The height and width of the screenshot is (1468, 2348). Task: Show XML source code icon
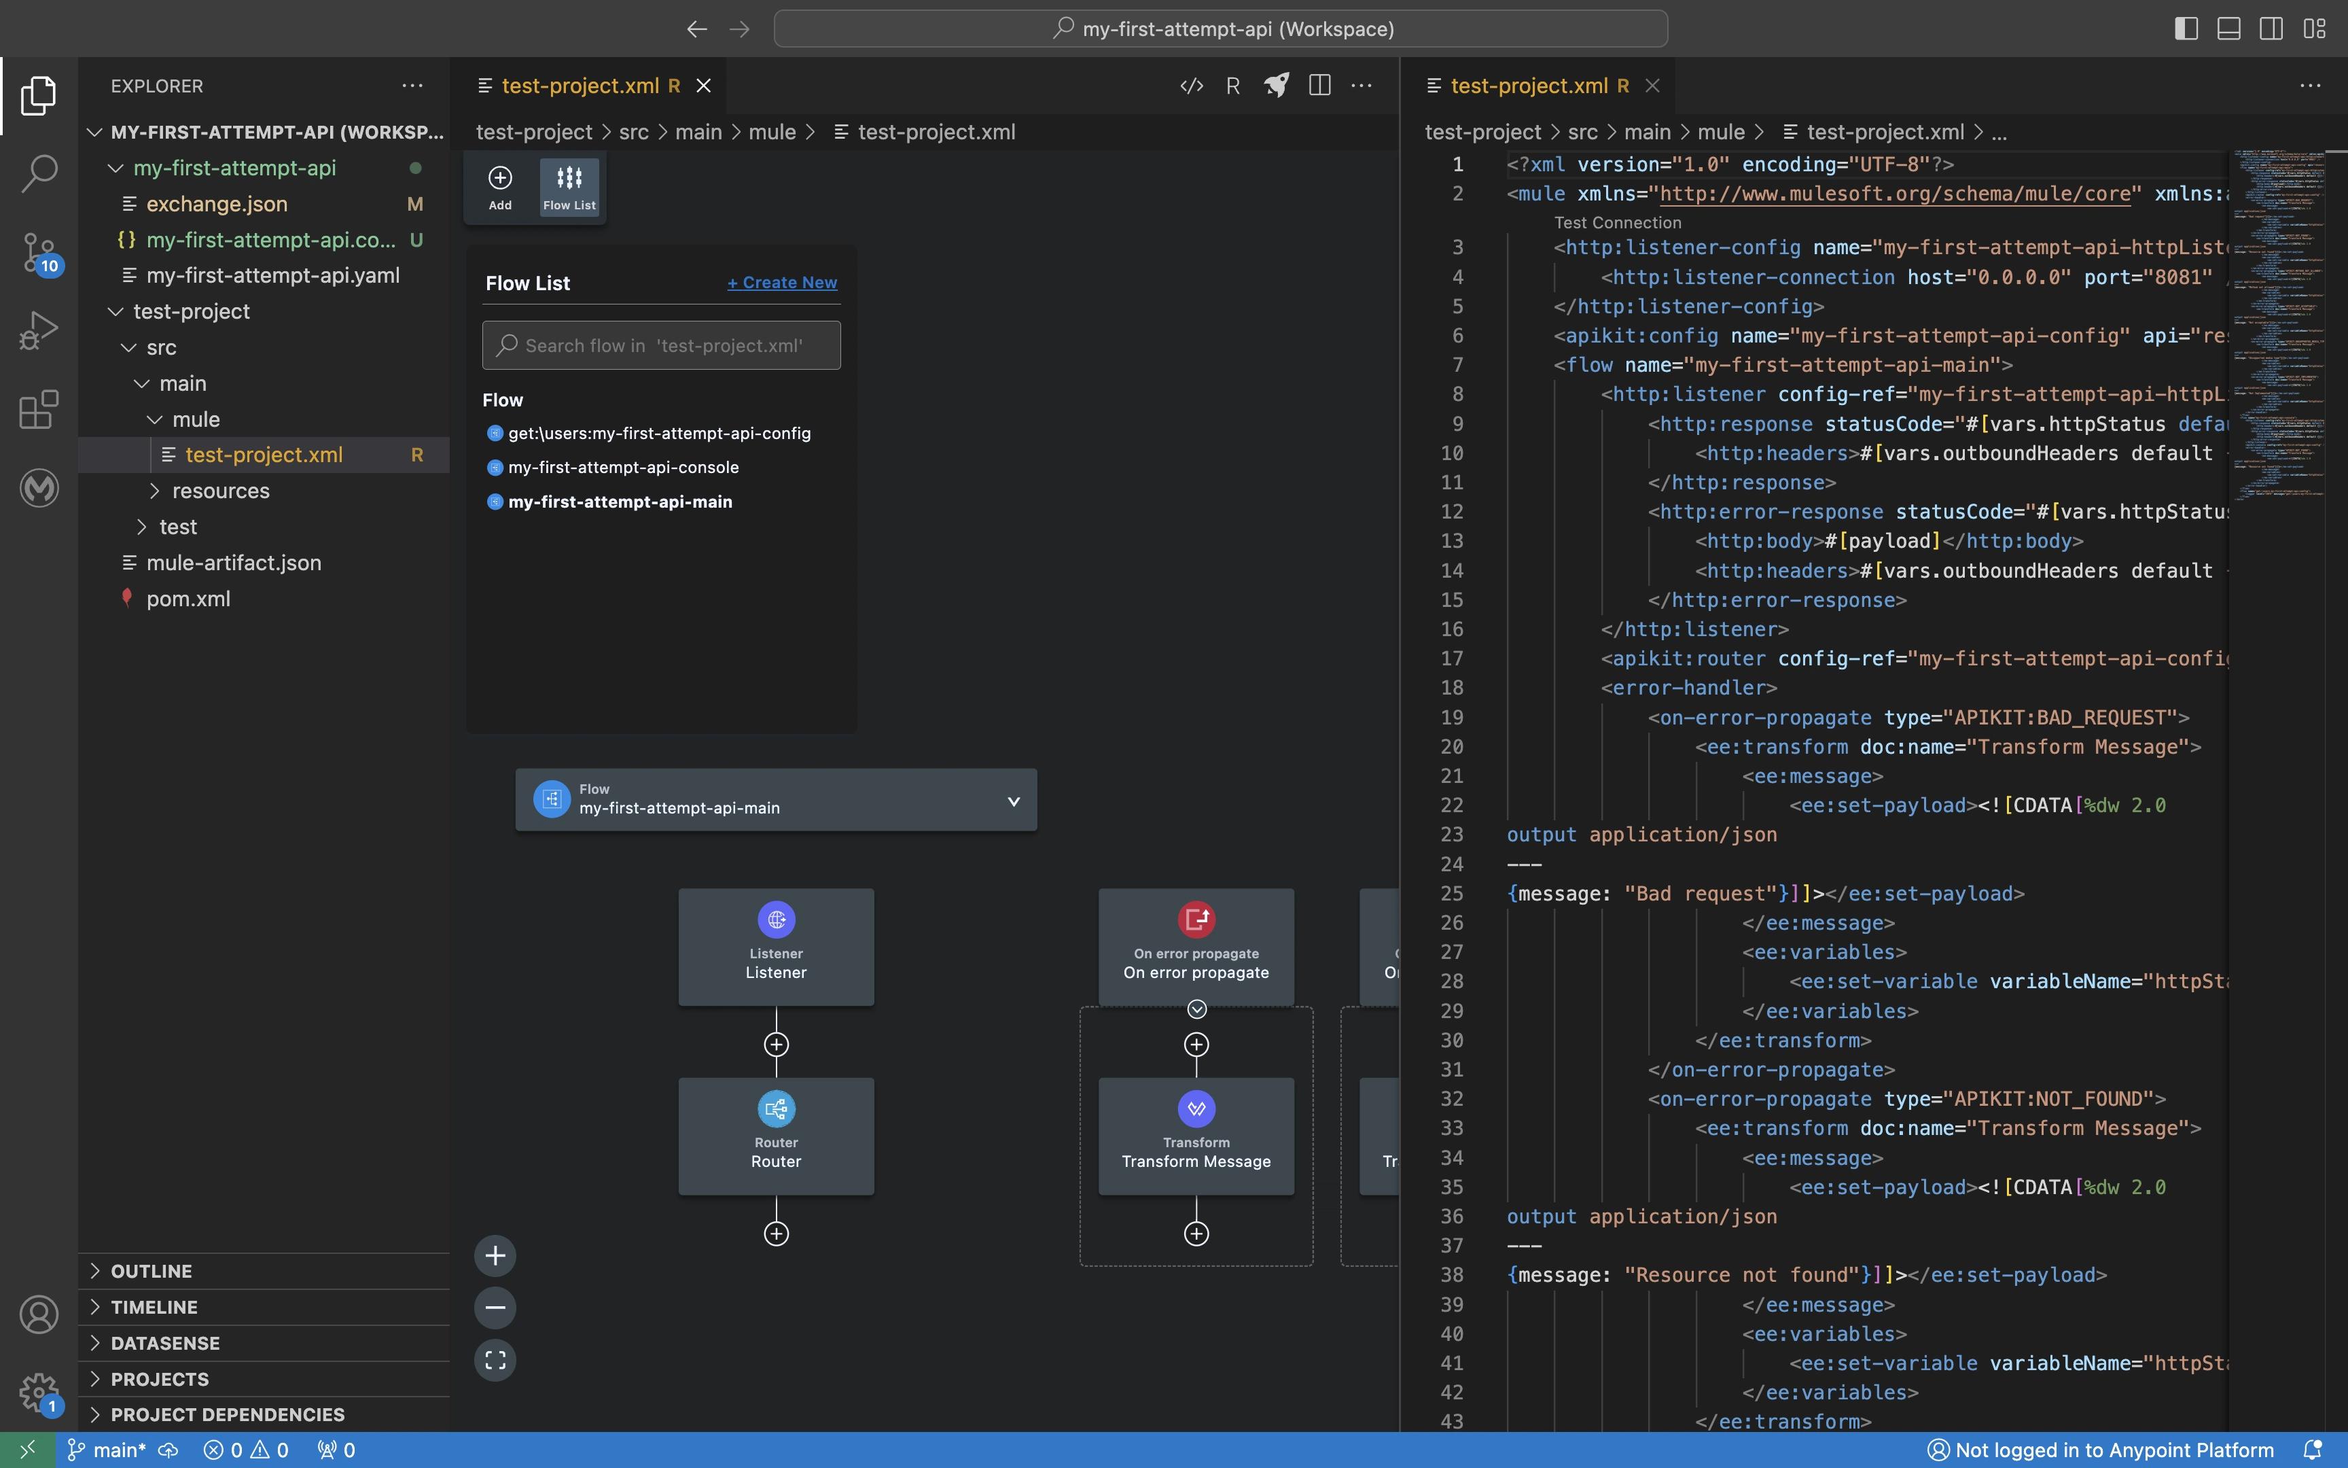coord(1192,86)
